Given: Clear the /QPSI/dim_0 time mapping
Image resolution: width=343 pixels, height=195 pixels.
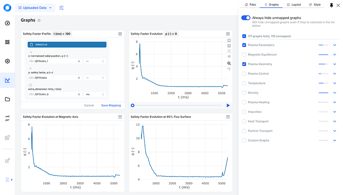Looking at the screenshot, I should pos(79,94).
